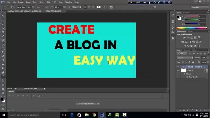Click the Photo Filter adjustment icon
Image resolution: width=210 pixels, height=118 pixels.
[x=194, y=42]
